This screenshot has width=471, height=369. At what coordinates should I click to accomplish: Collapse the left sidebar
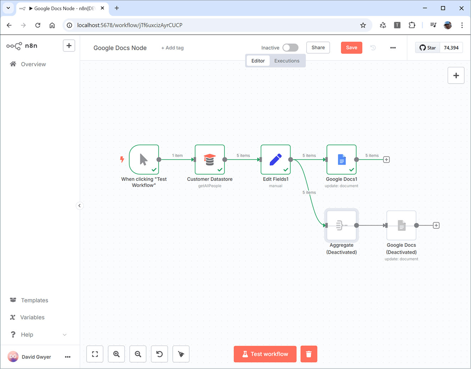79,206
